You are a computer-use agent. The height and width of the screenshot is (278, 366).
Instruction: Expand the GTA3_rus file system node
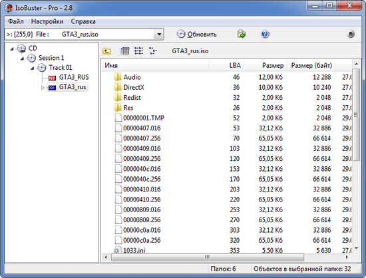click(43, 88)
